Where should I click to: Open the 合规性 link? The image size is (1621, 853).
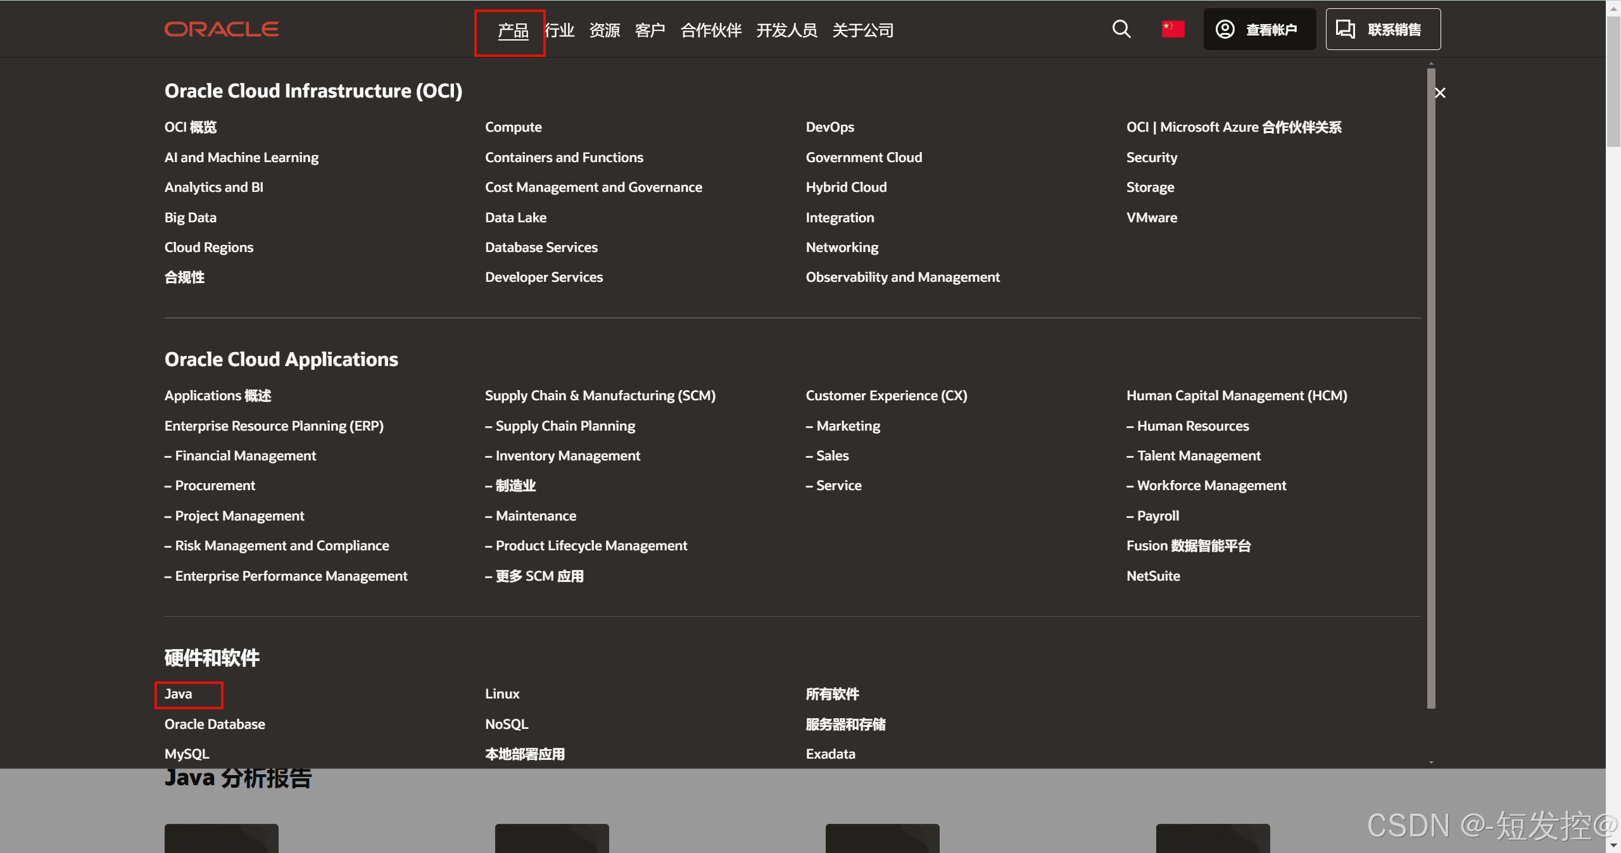[184, 277]
